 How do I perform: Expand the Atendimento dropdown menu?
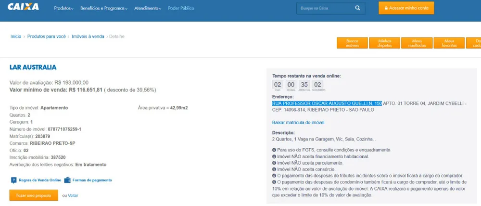click(148, 8)
